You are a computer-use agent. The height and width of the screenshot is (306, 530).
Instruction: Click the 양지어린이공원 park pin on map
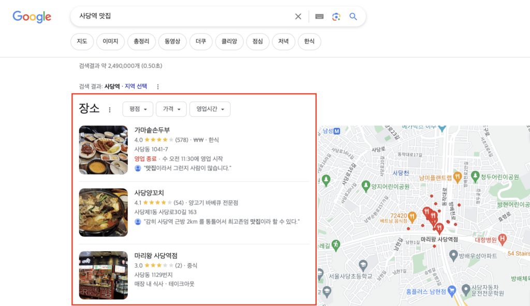point(365,186)
